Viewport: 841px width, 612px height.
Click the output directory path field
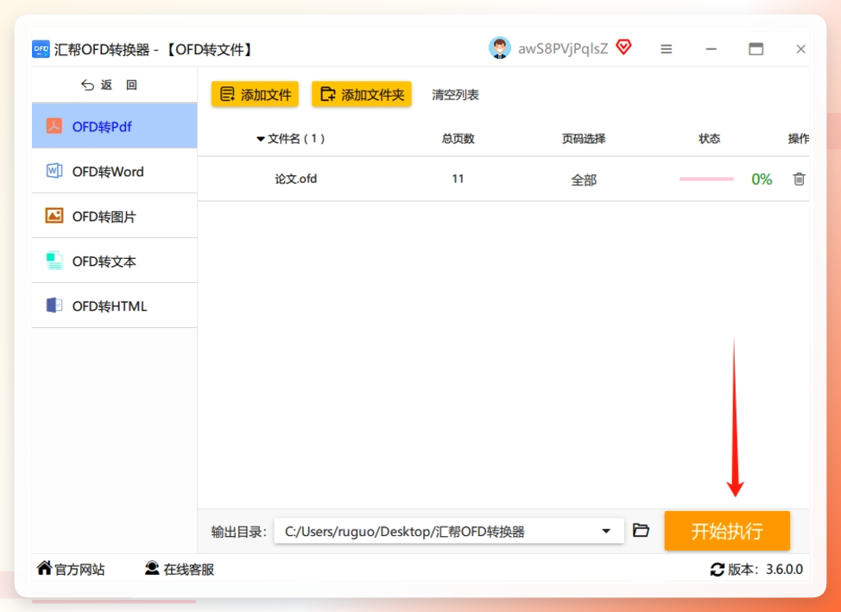[449, 531]
